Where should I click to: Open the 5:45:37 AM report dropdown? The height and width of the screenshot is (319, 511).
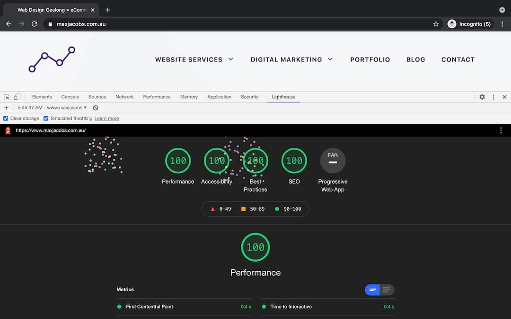click(x=52, y=108)
